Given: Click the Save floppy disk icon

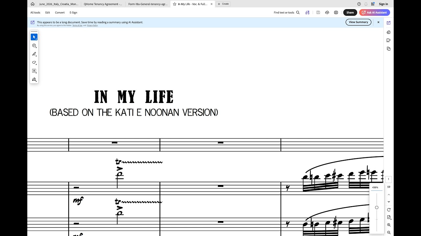Looking at the screenshot, I should pos(318,12).
